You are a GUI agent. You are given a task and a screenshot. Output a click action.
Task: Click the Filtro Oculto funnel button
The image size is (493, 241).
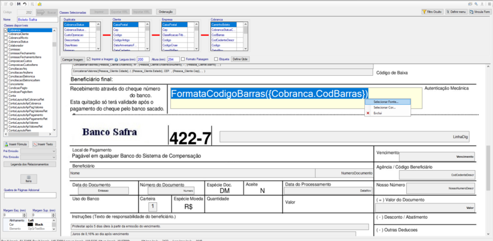(433, 12)
